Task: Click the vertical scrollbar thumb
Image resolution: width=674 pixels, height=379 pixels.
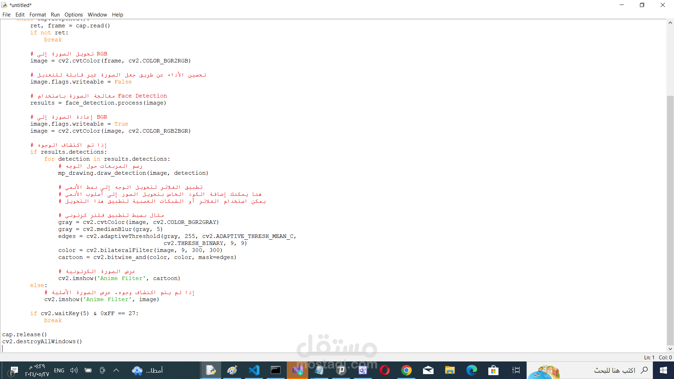Action: click(670, 220)
